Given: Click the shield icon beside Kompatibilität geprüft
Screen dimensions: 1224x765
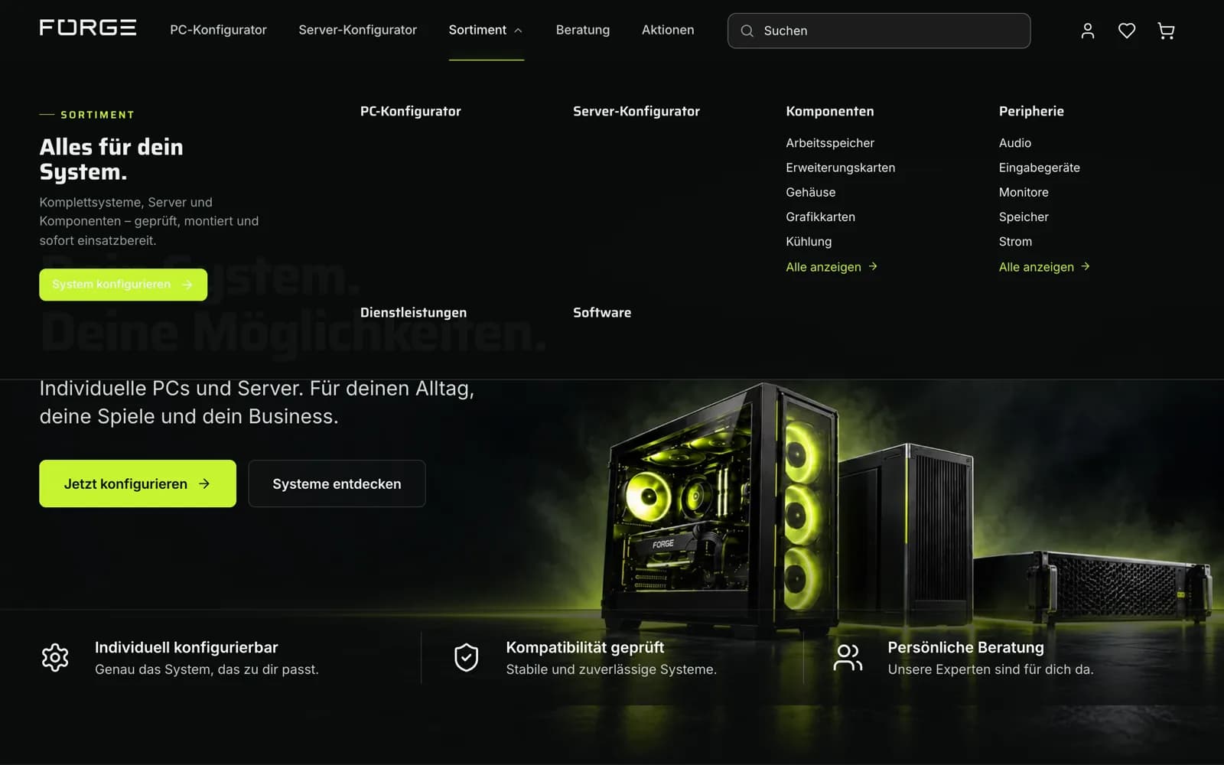Looking at the screenshot, I should (x=466, y=658).
